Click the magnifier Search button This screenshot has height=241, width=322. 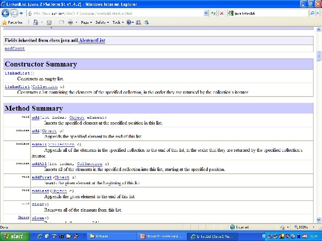312,13
